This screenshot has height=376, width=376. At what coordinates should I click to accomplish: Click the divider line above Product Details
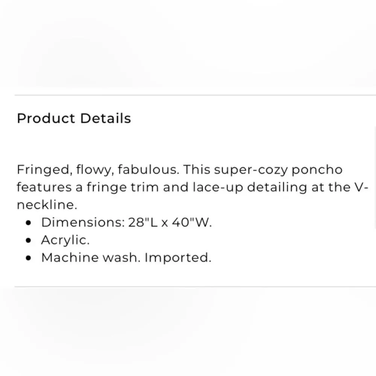[195, 95]
